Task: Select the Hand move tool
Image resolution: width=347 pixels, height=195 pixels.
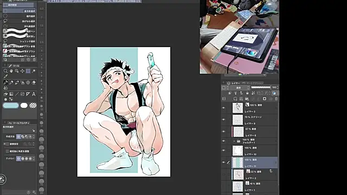Action: (11, 71)
